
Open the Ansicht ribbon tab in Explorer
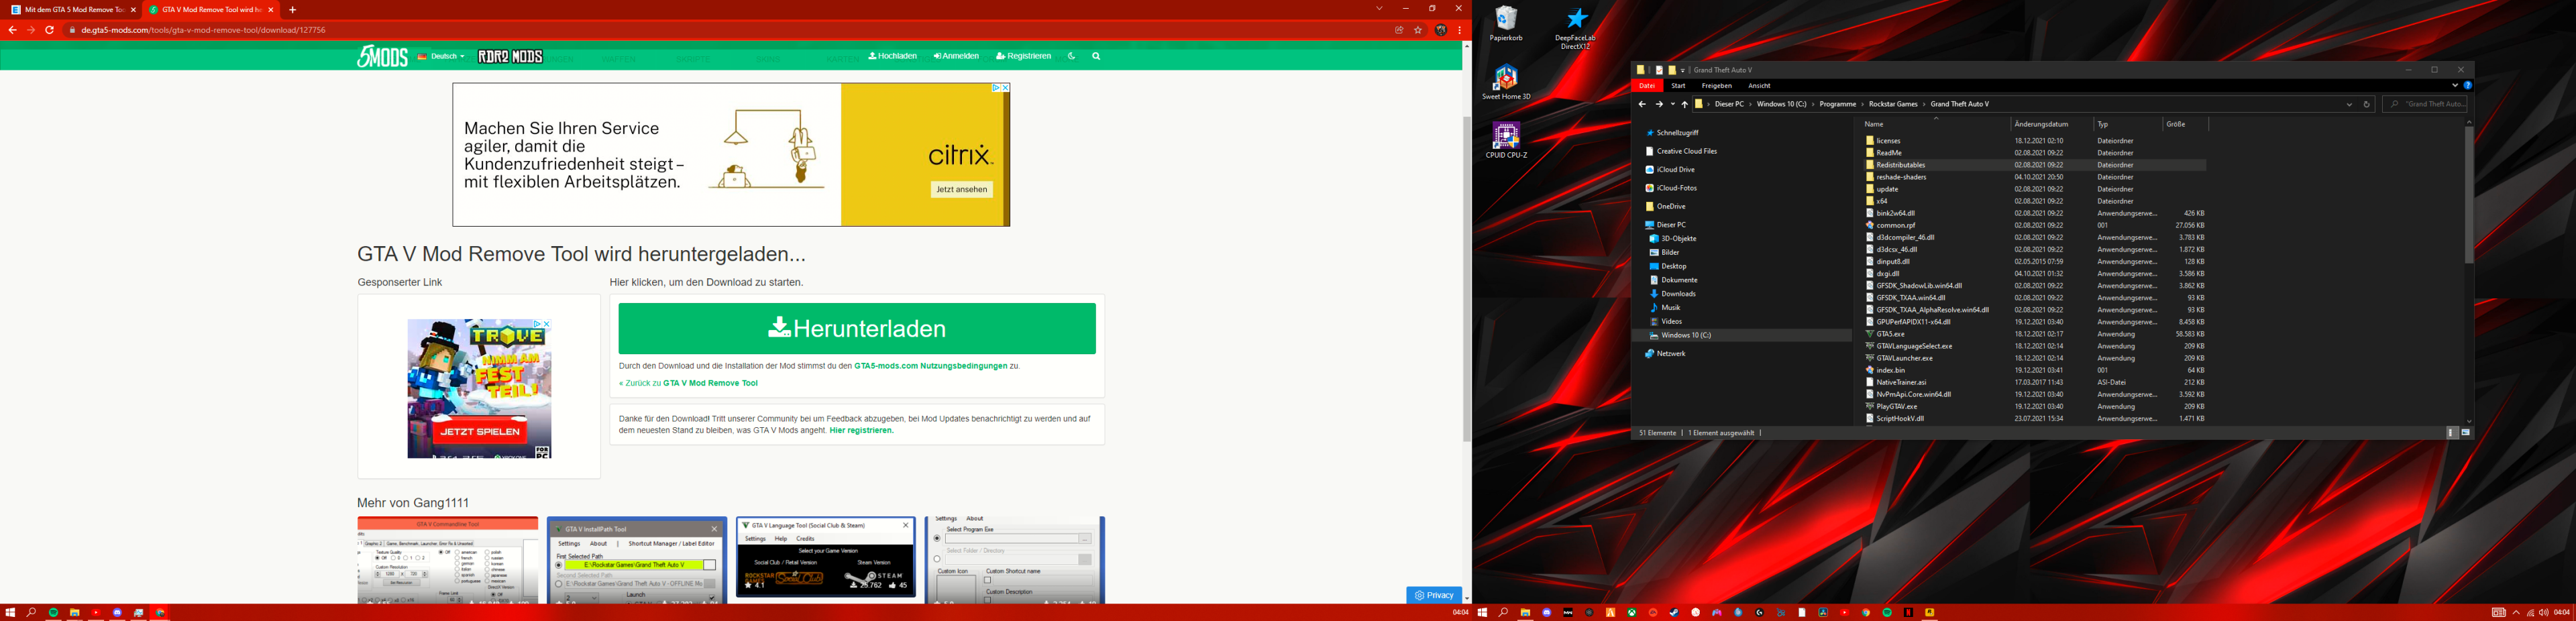pyautogui.click(x=1759, y=86)
